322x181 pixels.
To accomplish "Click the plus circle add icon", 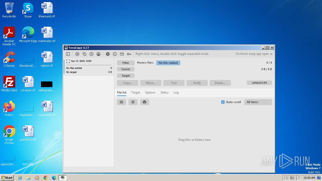I will 77,54.
